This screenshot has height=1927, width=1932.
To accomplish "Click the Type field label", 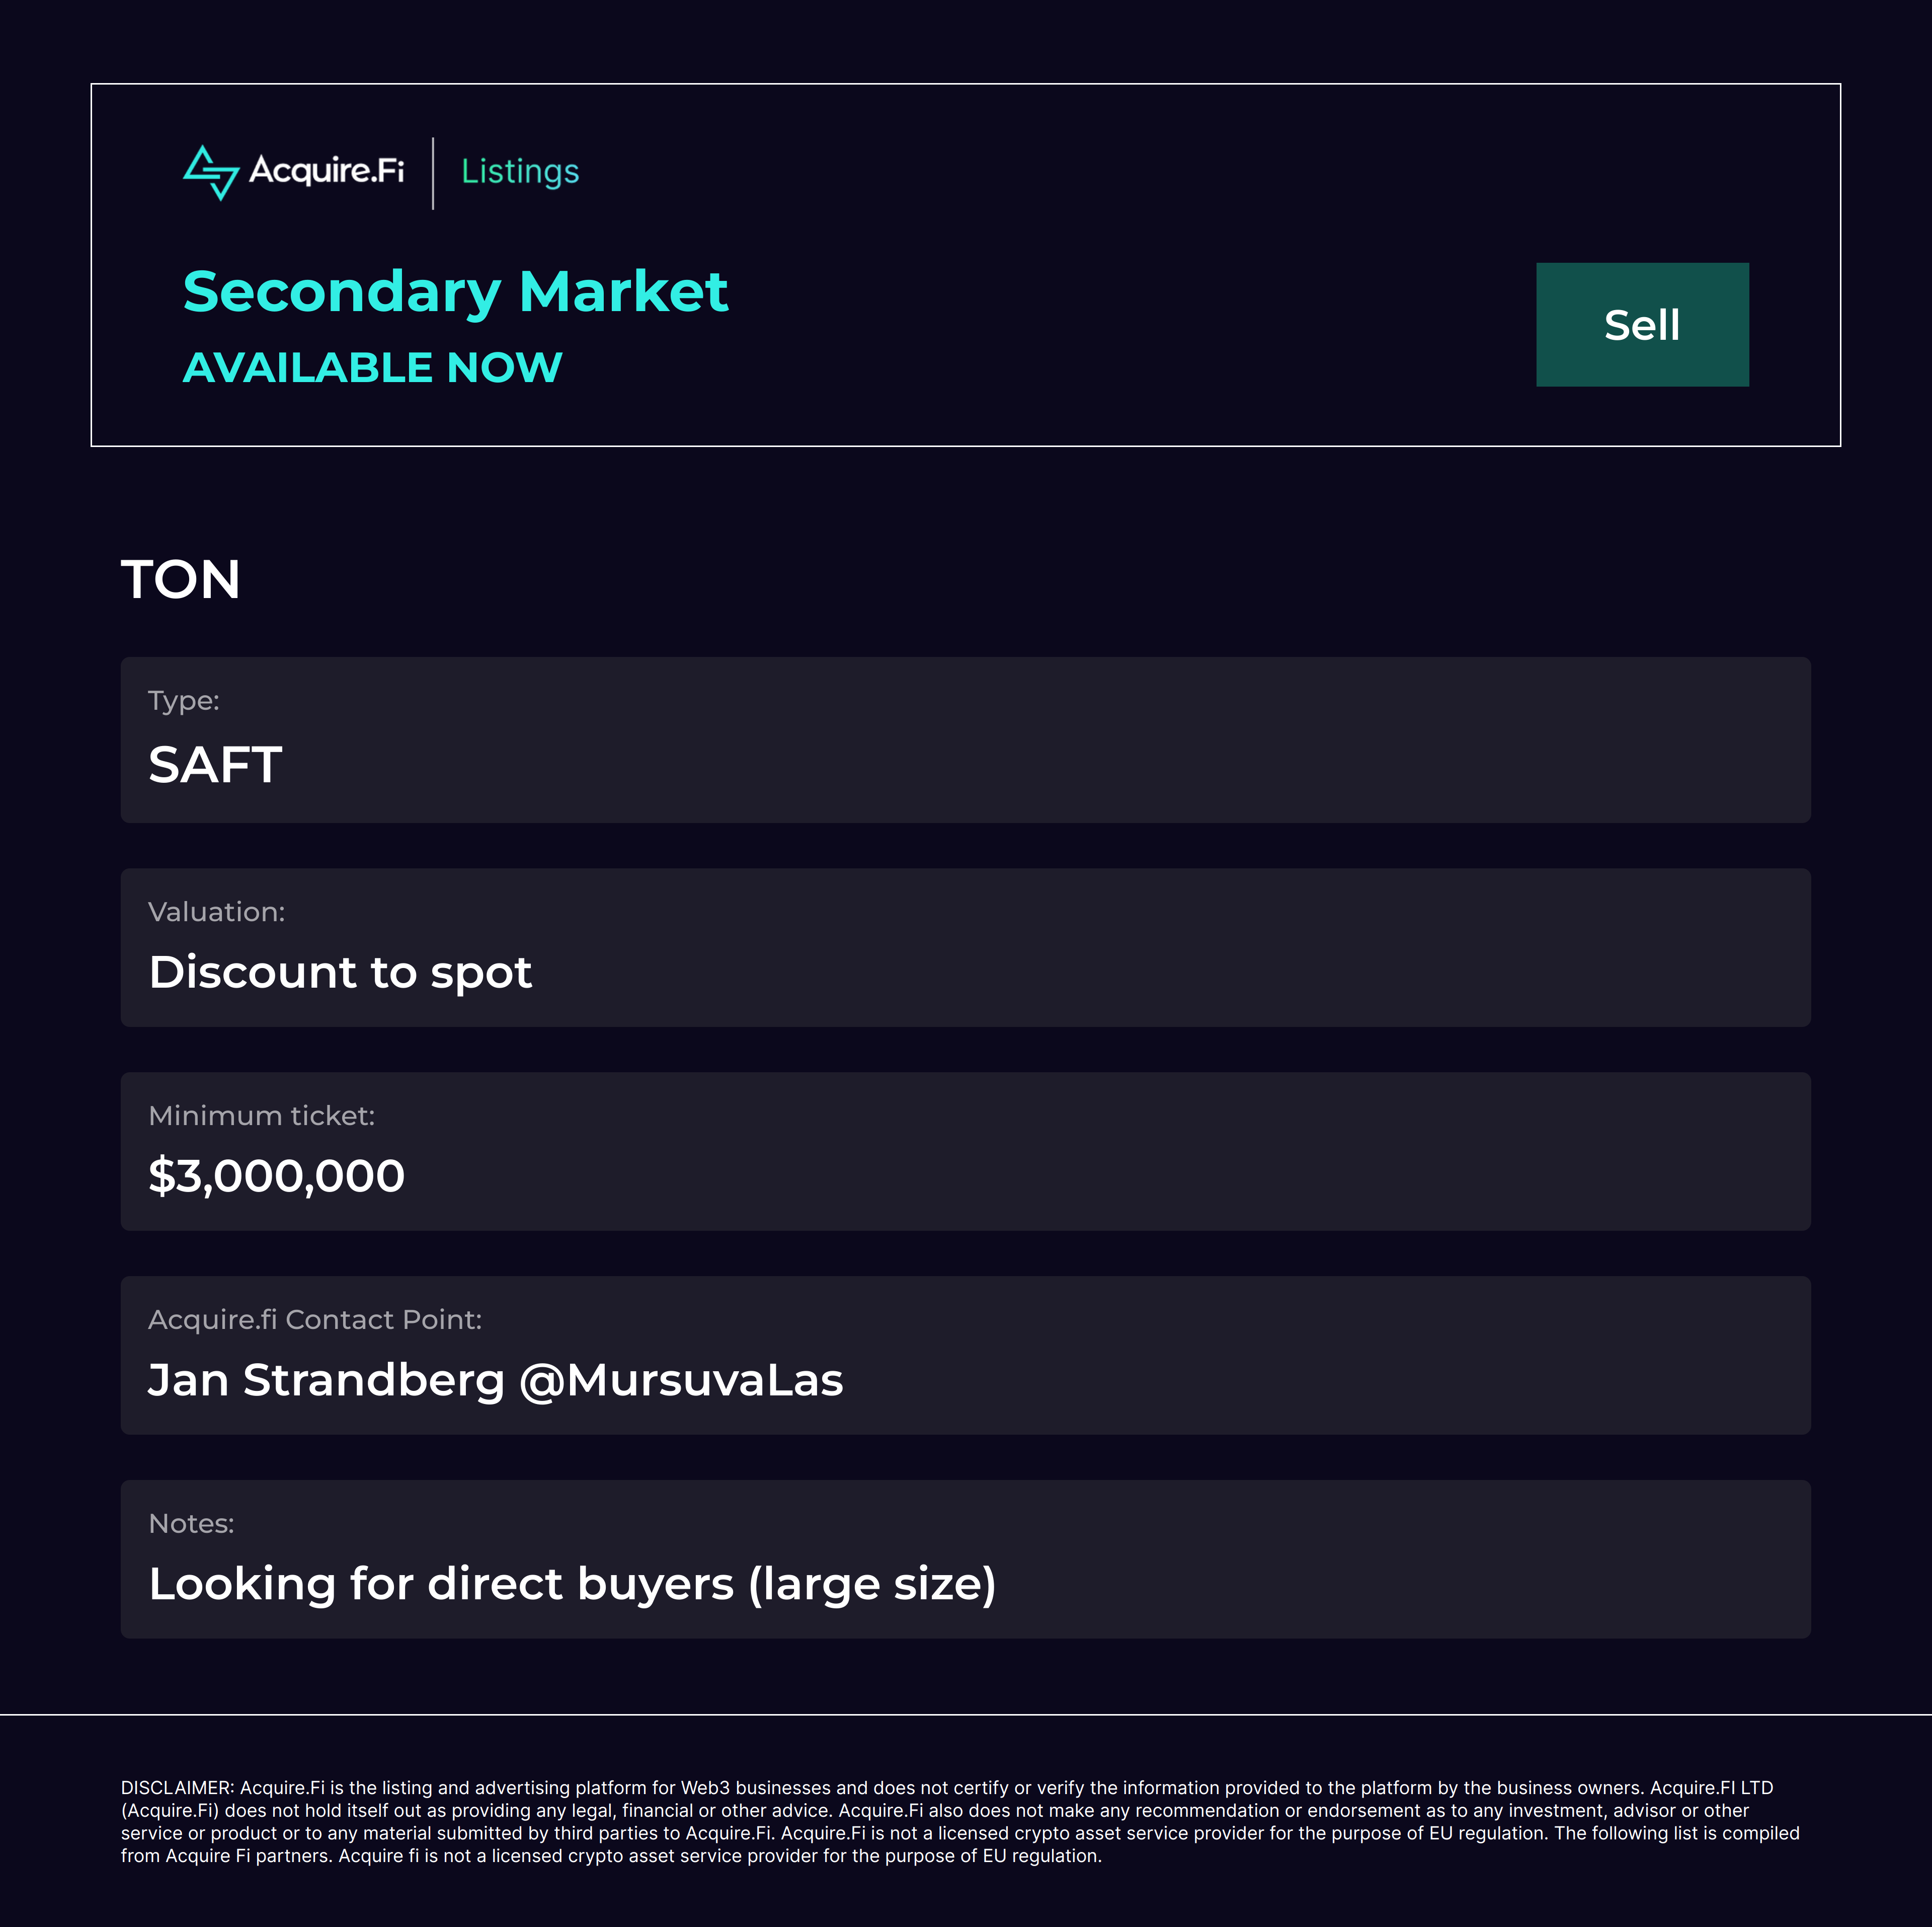I will click(x=184, y=700).
